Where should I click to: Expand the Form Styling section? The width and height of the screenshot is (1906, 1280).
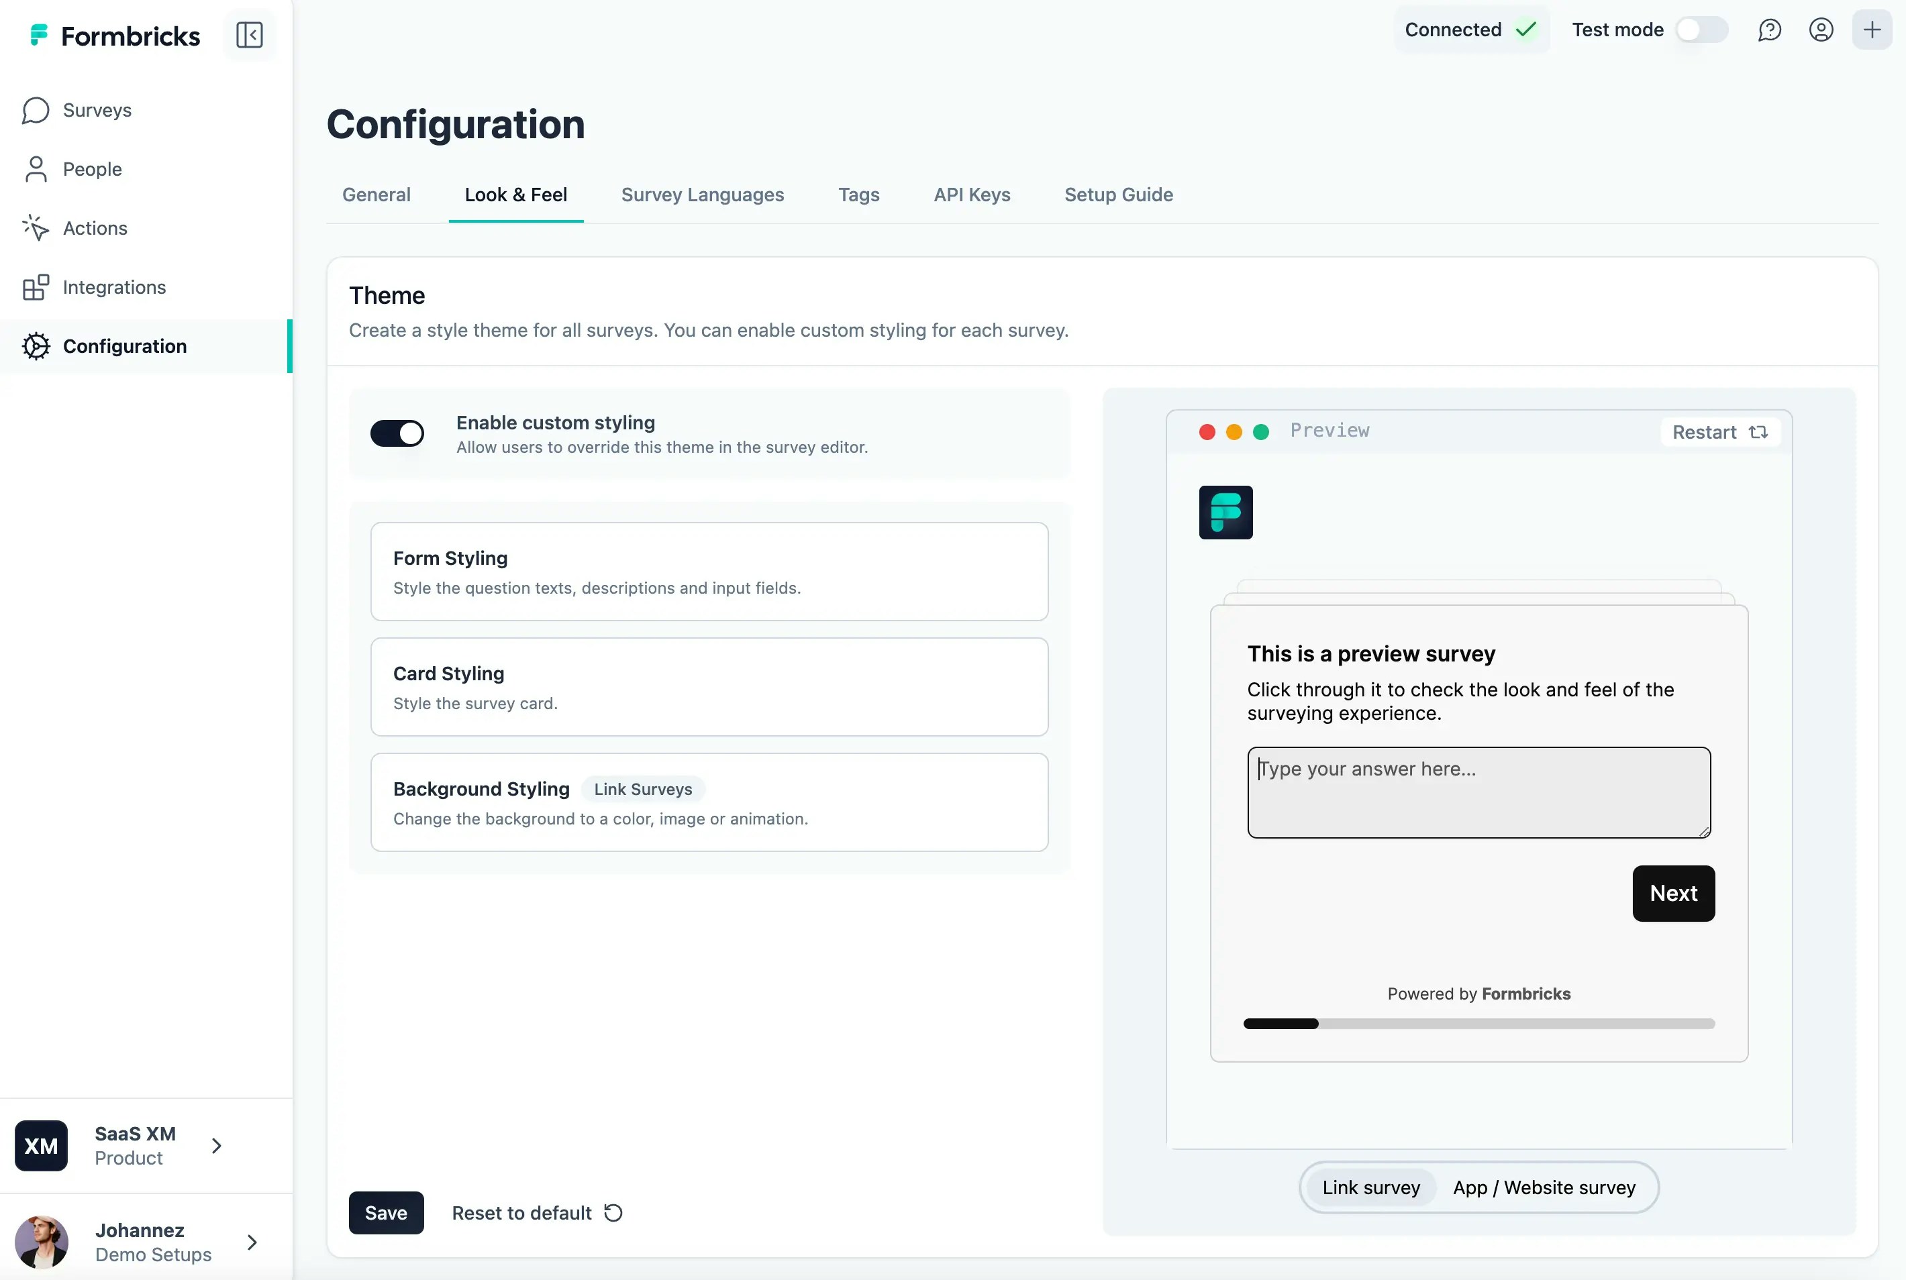pyautogui.click(x=708, y=572)
